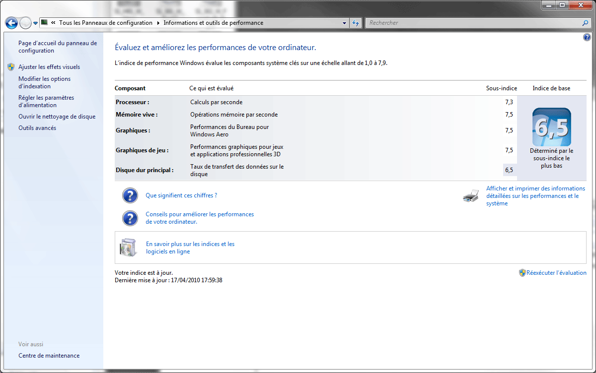This screenshot has height=373, width=596.
Task: Expand the breadcrumb chevron before Tous les Panneaux
Action: 53,23
